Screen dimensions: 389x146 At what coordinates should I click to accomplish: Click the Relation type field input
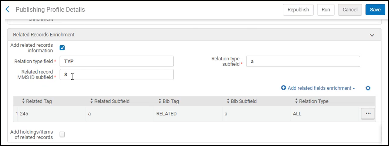(x=117, y=61)
